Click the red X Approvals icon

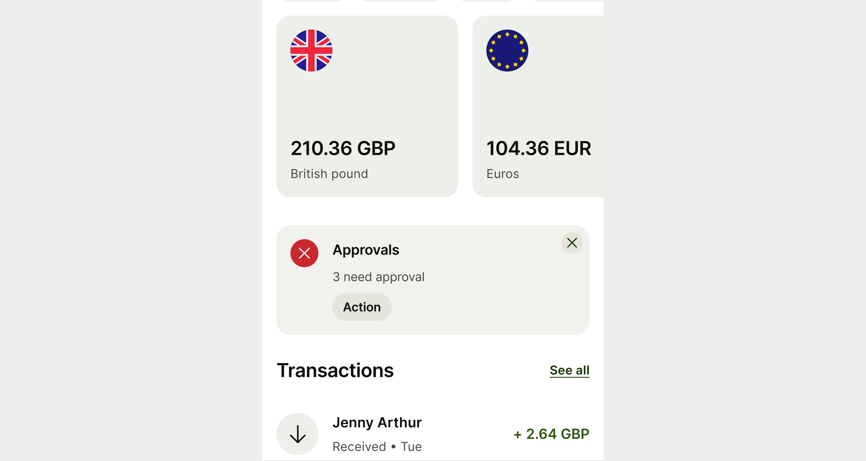(304, 253)
